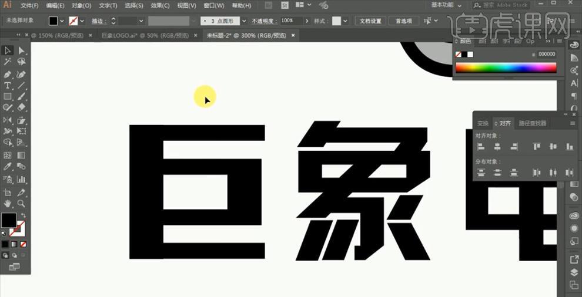Click horizontal align left in Align panel

click(481, 147)
